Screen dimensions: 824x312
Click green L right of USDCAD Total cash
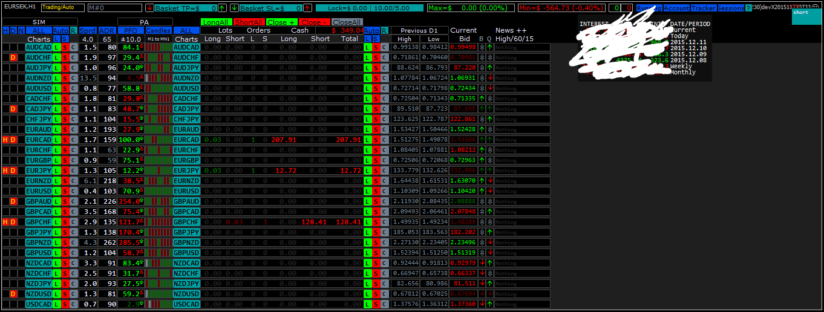(x=367, y=304)
